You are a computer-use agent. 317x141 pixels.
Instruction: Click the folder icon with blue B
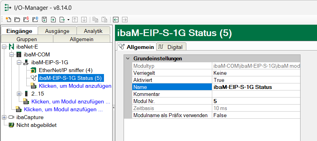coord(35,20)
